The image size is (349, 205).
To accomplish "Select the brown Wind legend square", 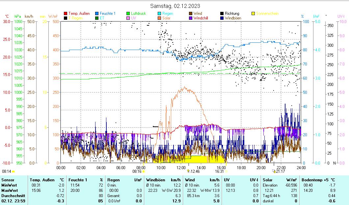I will pyautogui.click(x=191, y=13).
